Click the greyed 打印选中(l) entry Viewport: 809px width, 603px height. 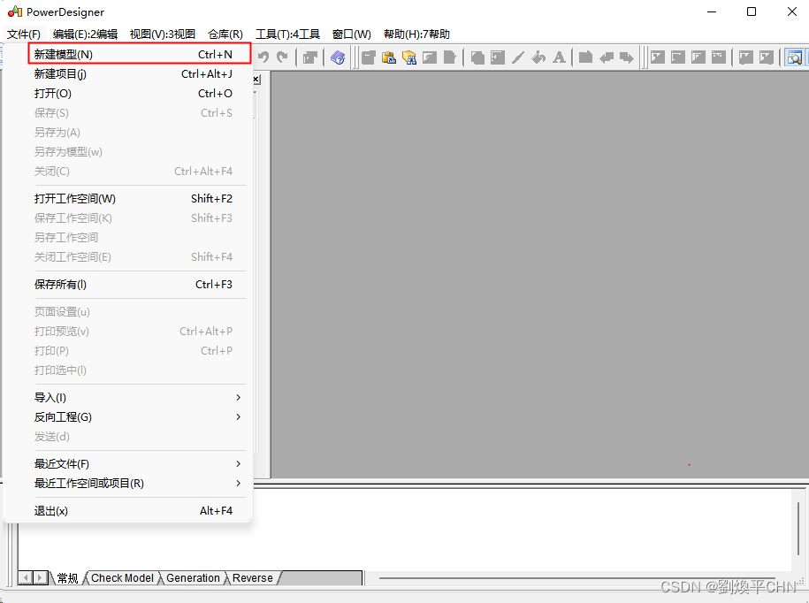(x=134, y=370)
